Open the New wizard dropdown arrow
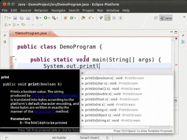 pos(10,18)
